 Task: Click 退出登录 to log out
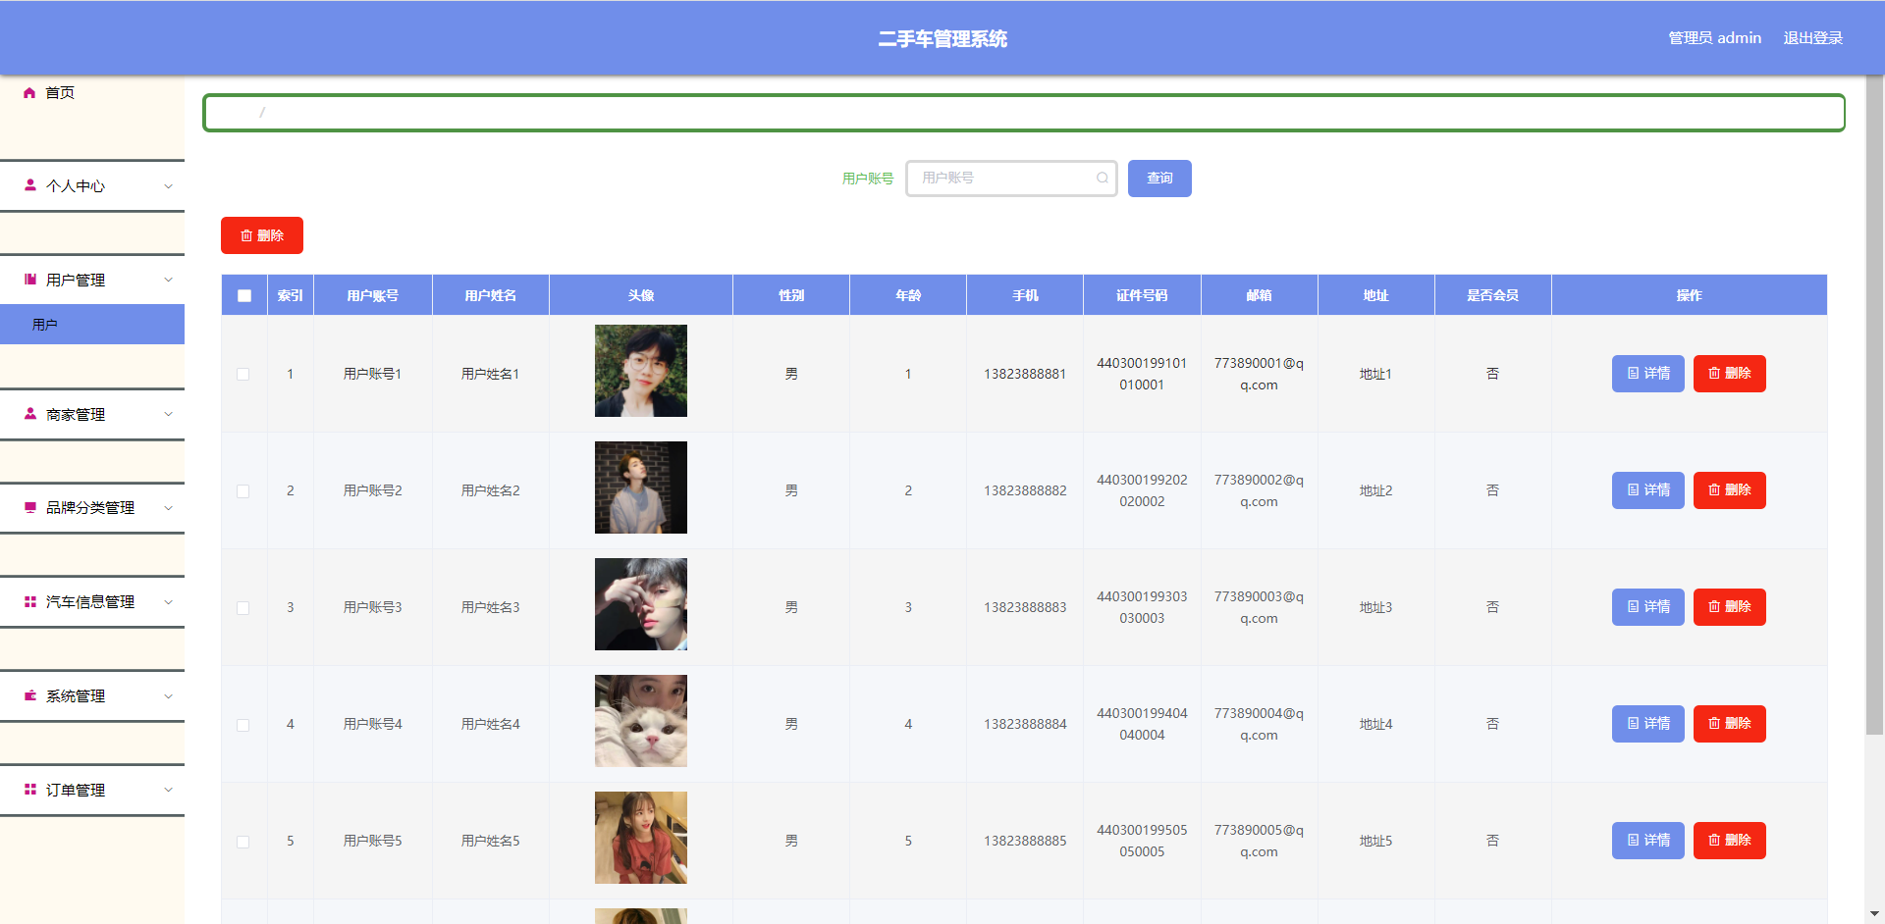tap(1812, 38)
